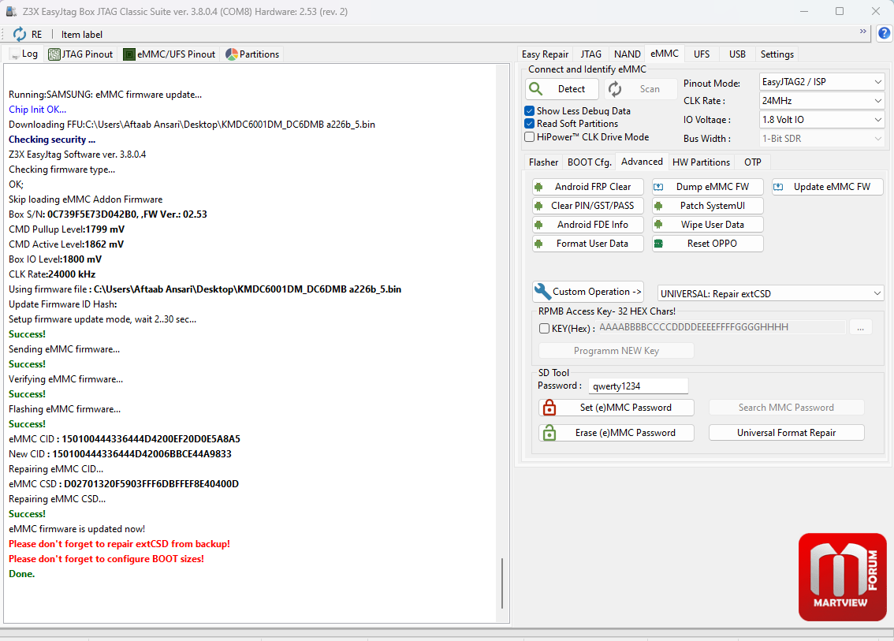Switch to the Flasher sub-tab
This screenshot has height=641, width=894.
(543, 162)
